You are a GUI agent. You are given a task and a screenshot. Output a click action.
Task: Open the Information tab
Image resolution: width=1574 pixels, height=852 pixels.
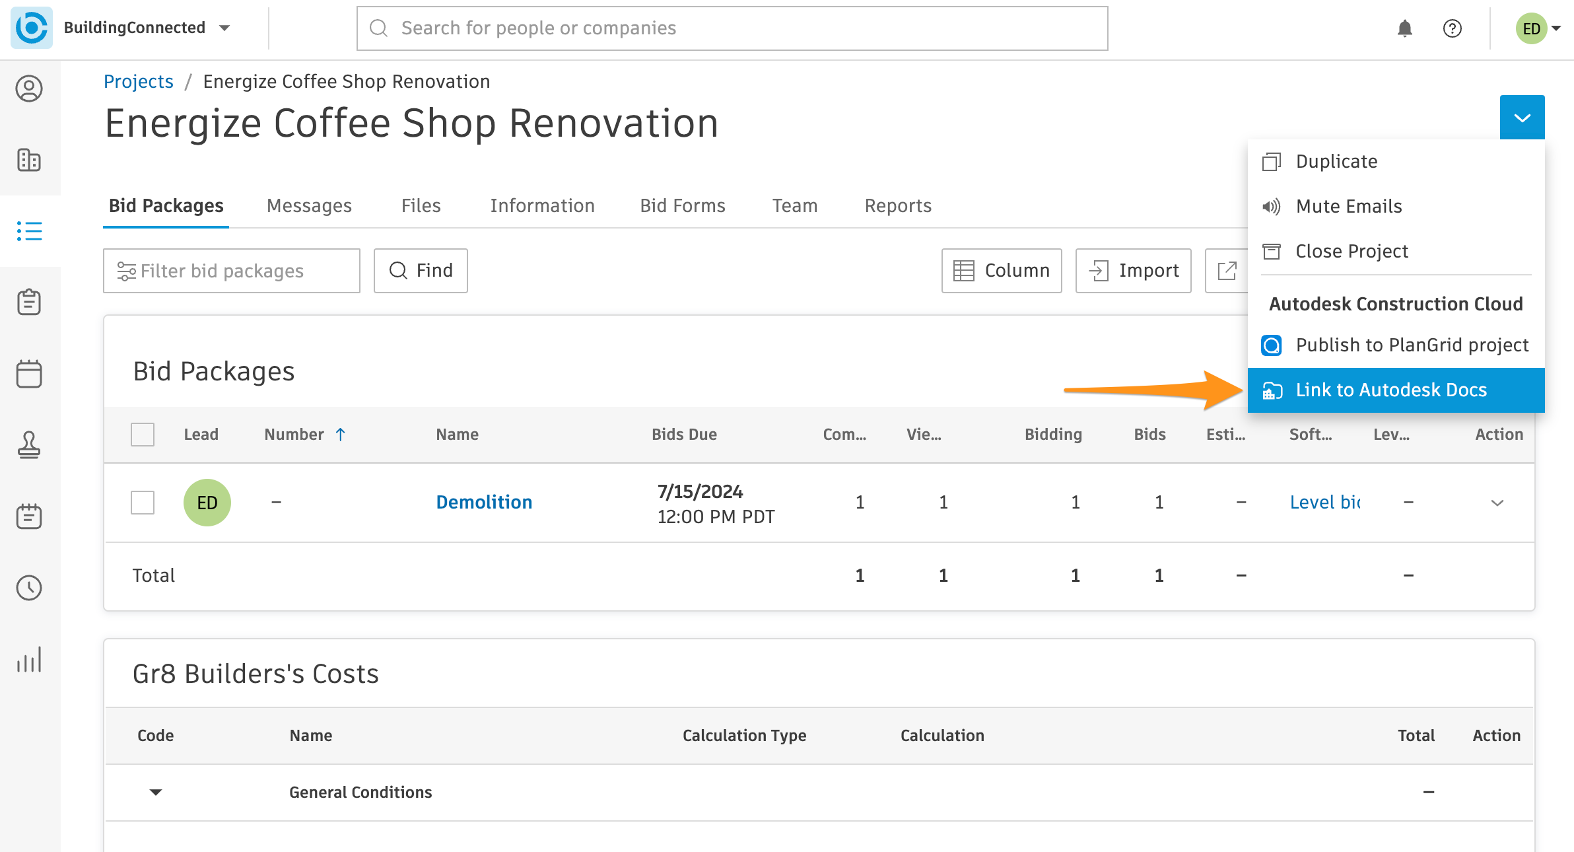pos(542,205)
